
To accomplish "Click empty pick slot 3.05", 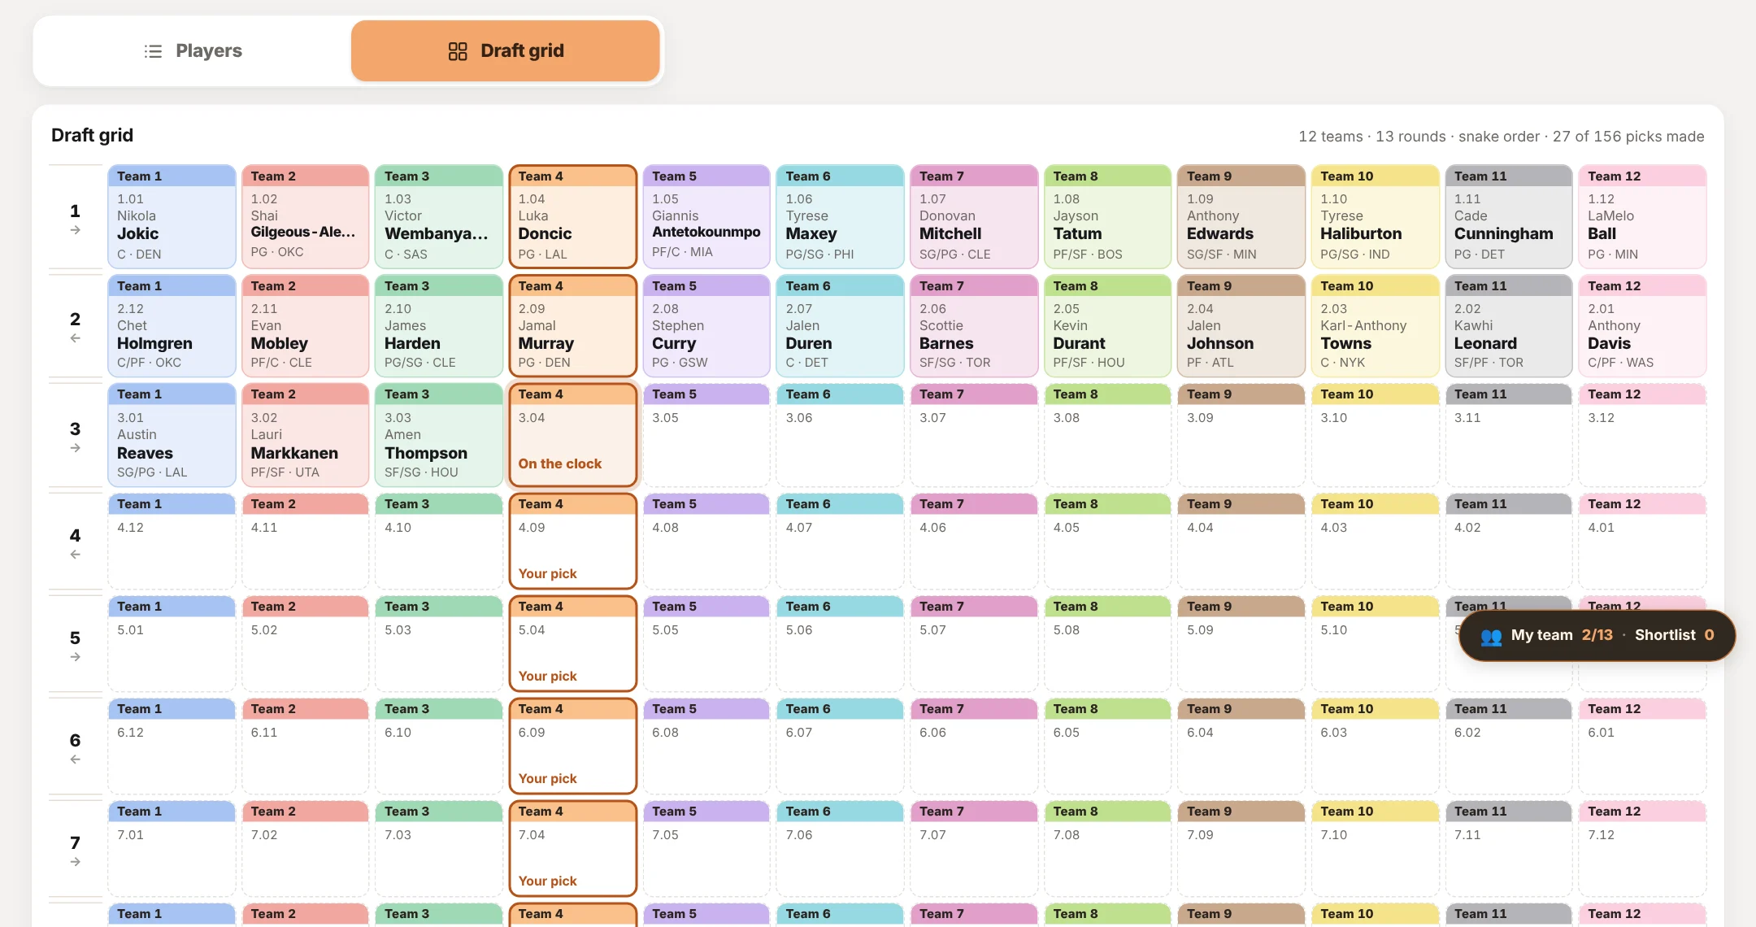I will [706, 435].
